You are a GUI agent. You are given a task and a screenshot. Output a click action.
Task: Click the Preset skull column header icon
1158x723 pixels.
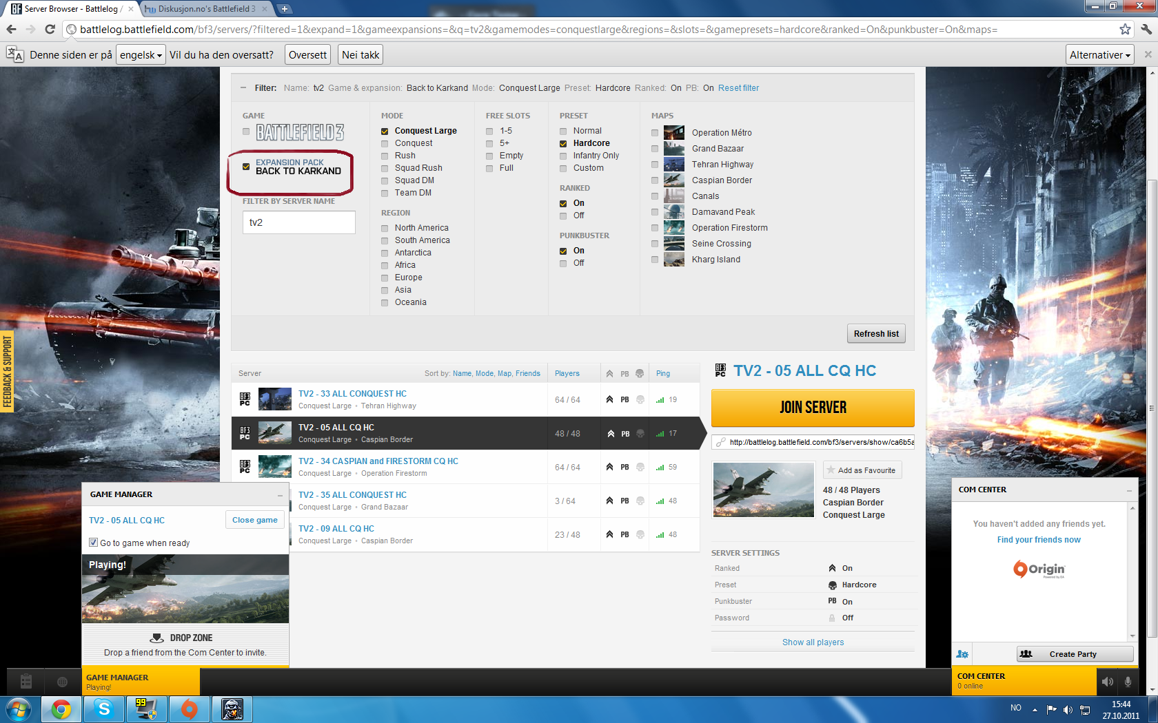tap(640, 374)
